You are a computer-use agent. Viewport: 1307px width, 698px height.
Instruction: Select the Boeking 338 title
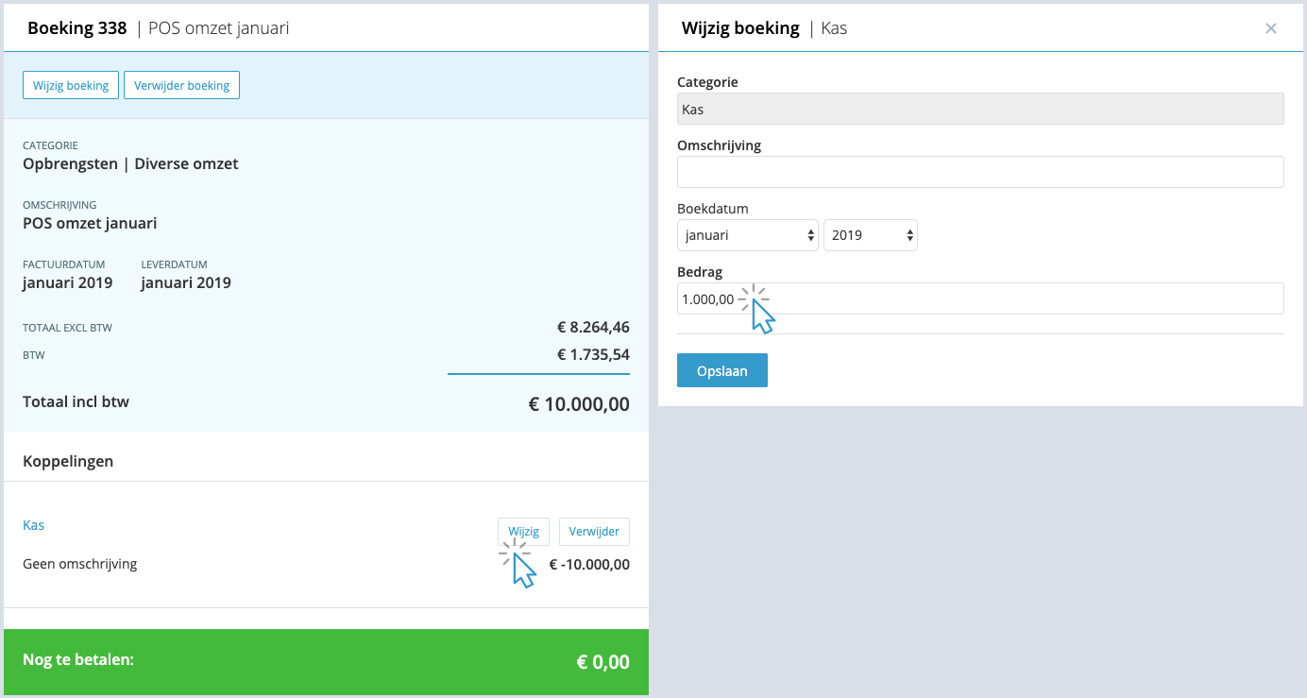point(76,28)
